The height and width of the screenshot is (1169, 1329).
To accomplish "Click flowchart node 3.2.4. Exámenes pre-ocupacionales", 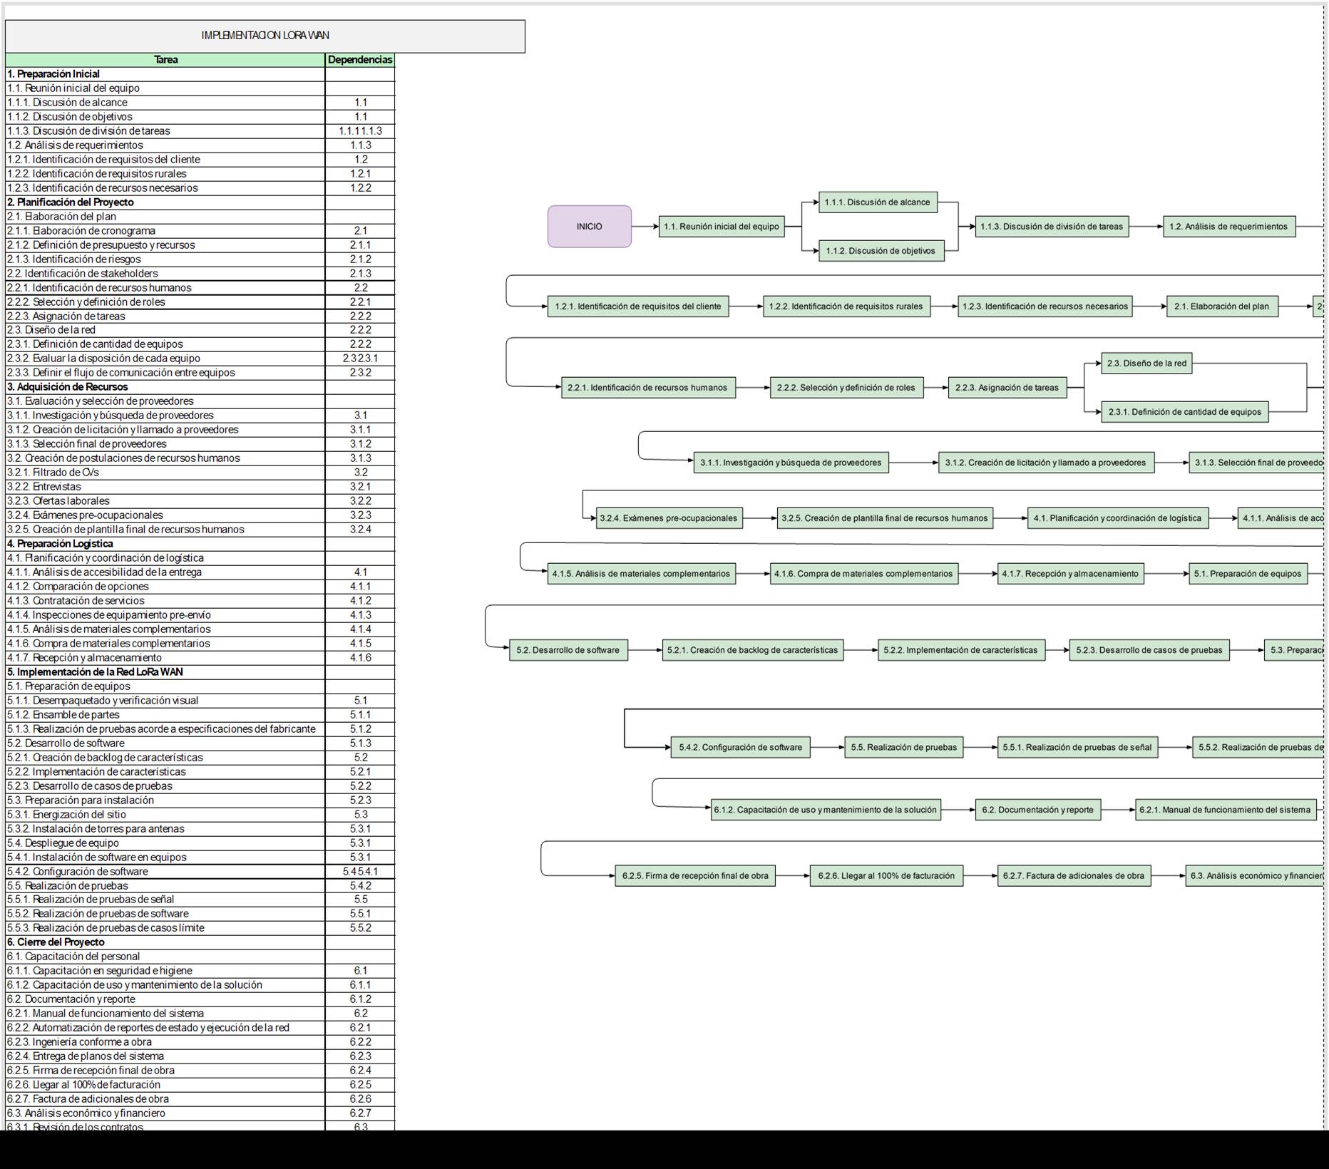I will (669, 518).
